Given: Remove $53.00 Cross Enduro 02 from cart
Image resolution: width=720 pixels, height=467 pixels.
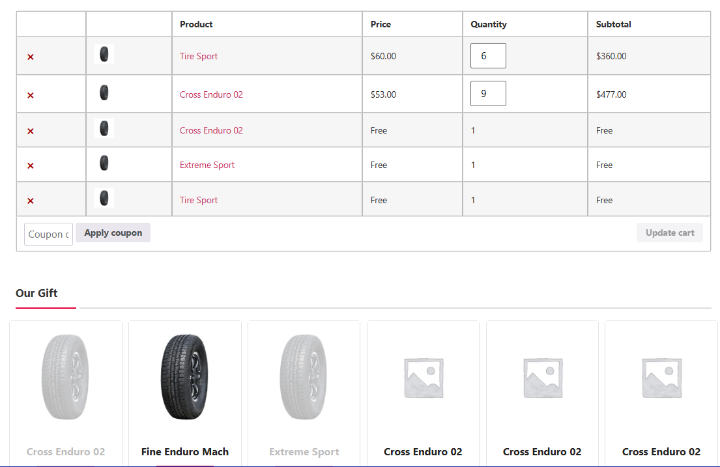Looking at the screenshot, I should click(x=31, y=95).
